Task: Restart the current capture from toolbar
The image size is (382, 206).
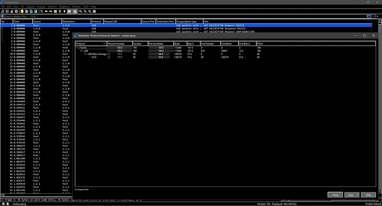Action: pyautogui.click(x=12, y=12)
